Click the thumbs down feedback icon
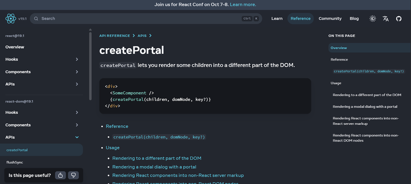Viewport: 411px width, 184px height. point(73,175)
